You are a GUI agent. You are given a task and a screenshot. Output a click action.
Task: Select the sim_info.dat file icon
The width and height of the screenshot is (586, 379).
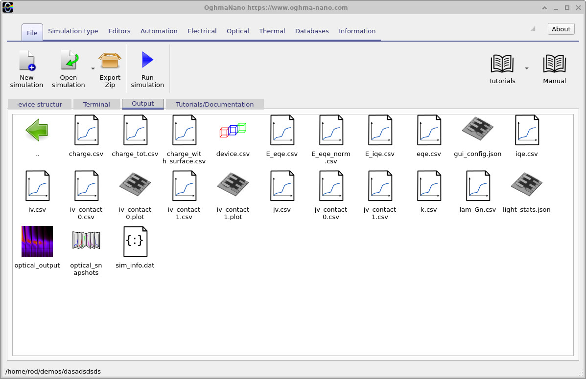[135, 241]
